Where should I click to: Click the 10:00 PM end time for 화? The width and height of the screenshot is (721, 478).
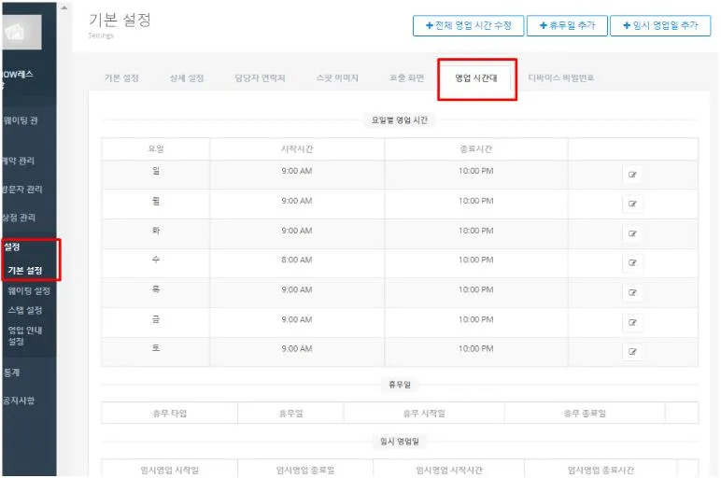[x=476, y=231]
